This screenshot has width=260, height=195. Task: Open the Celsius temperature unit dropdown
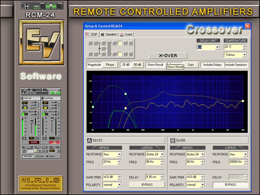click(x=244, y=55)
